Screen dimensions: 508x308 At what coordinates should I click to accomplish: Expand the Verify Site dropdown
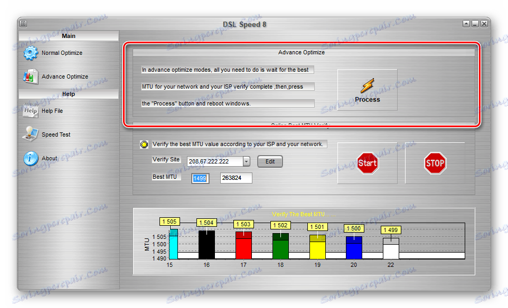(247, 161)
